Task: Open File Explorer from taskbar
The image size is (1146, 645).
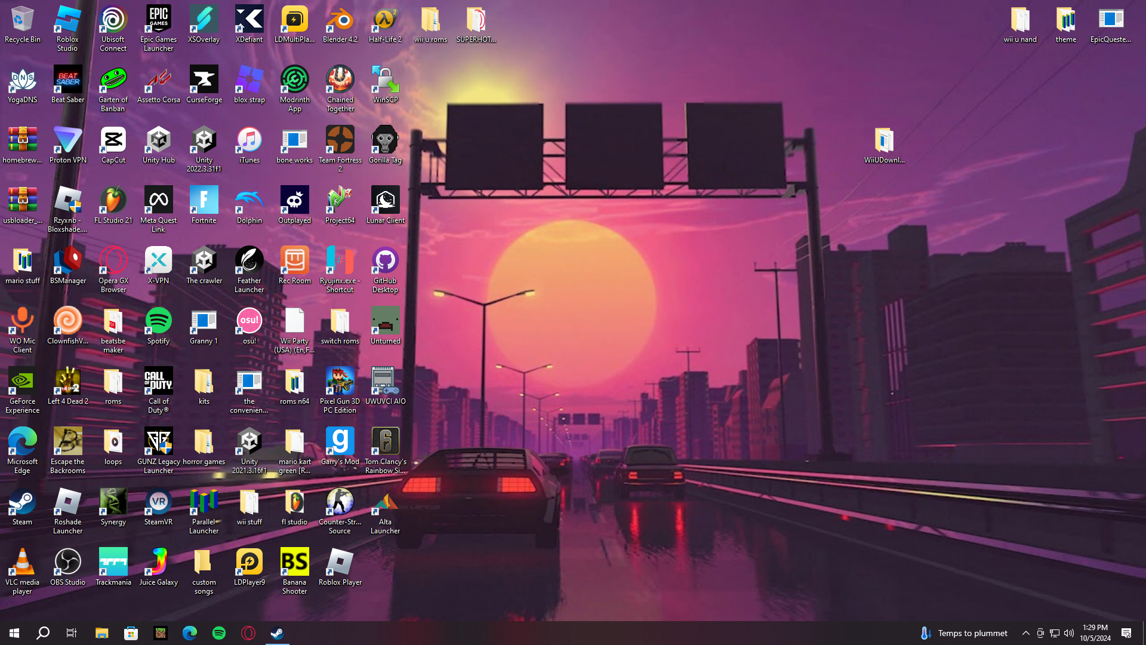Action: [101, 633]
